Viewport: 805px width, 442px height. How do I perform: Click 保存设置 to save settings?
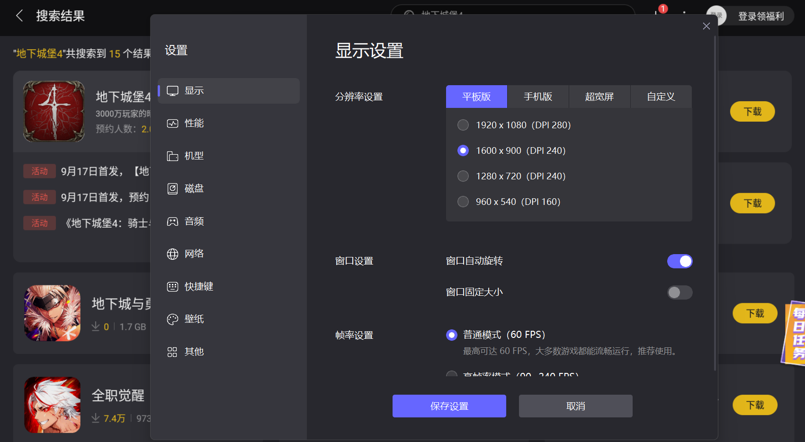click(449, 406)
